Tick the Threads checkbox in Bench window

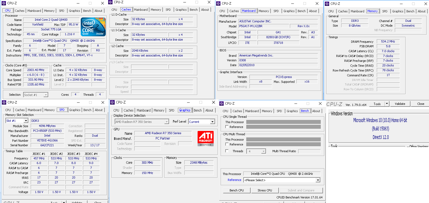[227, 151]
